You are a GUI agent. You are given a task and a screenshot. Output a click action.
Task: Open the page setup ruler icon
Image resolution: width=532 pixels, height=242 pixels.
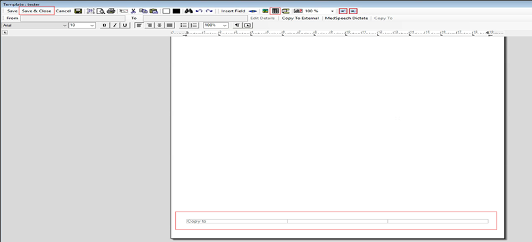point(91,11)
